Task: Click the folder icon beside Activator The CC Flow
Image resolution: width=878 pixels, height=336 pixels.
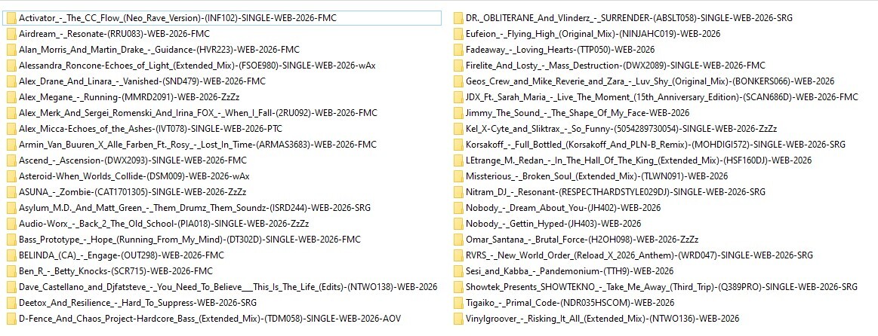Action: click(12, 18)
